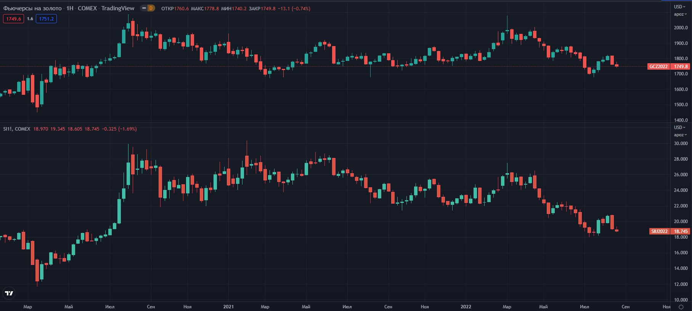Click МАКС high value 1778.8
Screen dimensions: 692x311
tap(212, 8)
